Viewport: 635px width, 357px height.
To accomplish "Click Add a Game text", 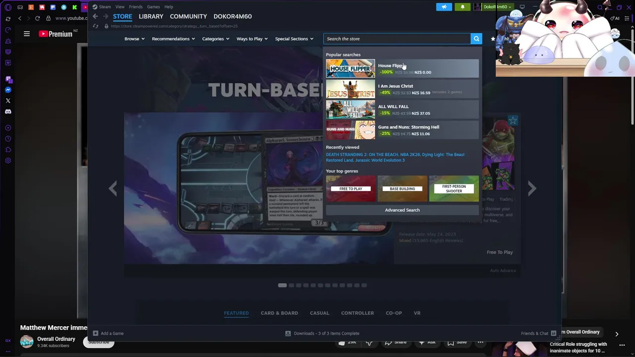I will (112, 333).
